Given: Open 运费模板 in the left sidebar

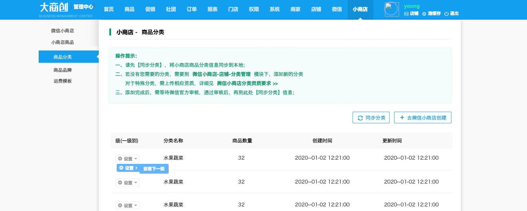Looking at the screenshot, I should 63,81.
